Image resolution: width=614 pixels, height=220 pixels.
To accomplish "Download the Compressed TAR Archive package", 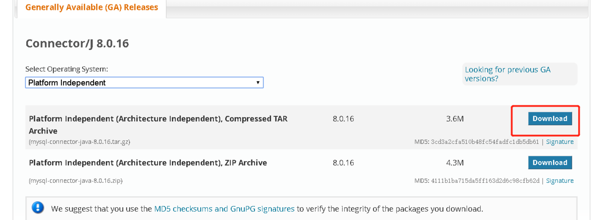I will [550, 119].
